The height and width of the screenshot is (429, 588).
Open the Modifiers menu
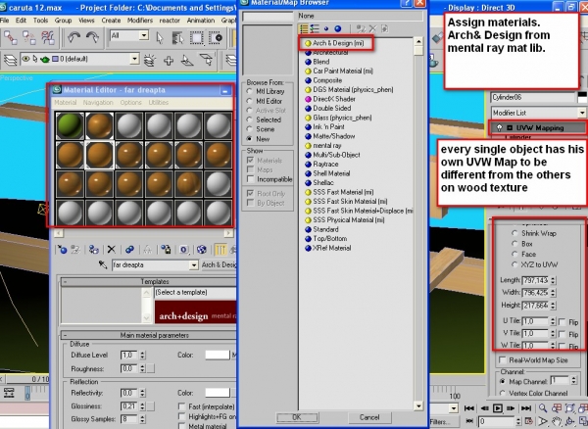tap(140, 21)
